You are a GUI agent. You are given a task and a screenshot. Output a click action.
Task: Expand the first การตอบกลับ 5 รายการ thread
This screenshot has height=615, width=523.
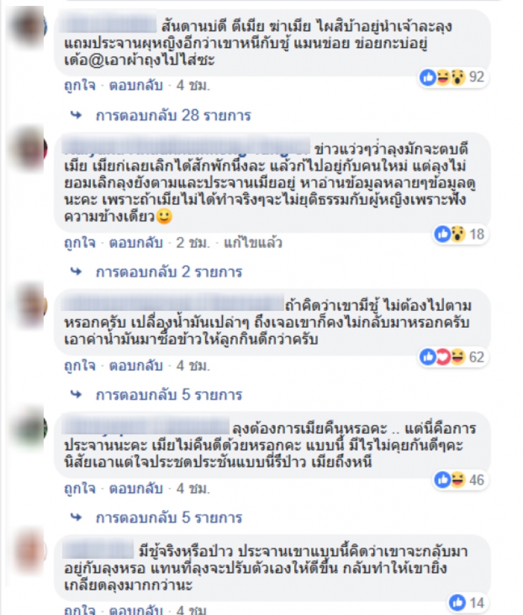[169, 394]
